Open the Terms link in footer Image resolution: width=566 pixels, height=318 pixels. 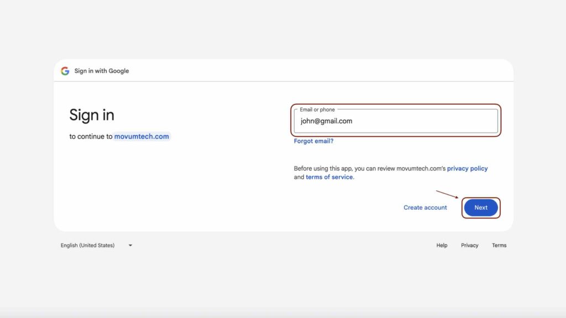pyautogui.click(x=499, y=245)
